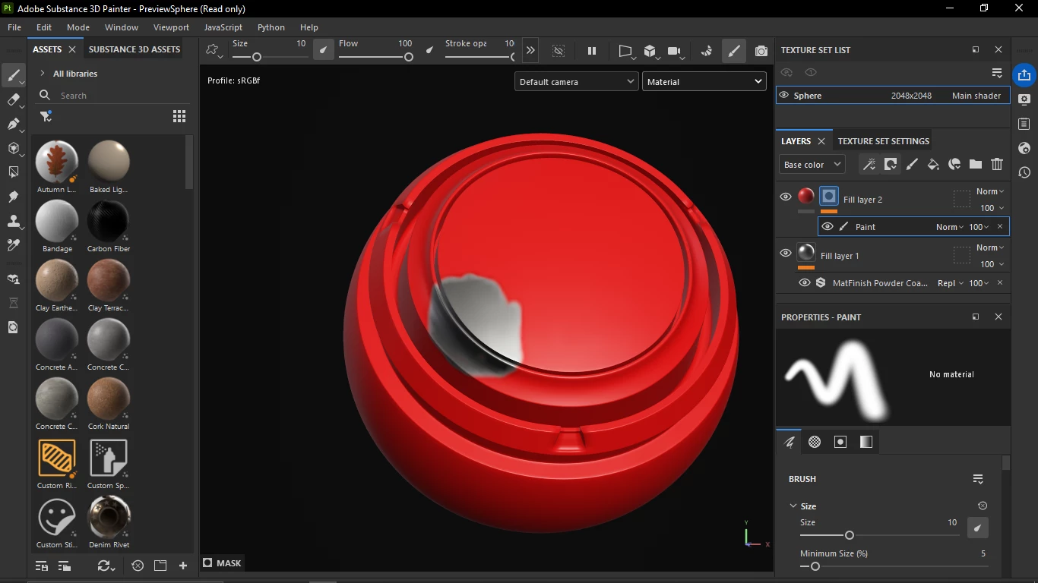This screenshot has height=583, width=1038.
Task: Select the Eraser tool in left toolbar
Action: [x=13, y=99]
